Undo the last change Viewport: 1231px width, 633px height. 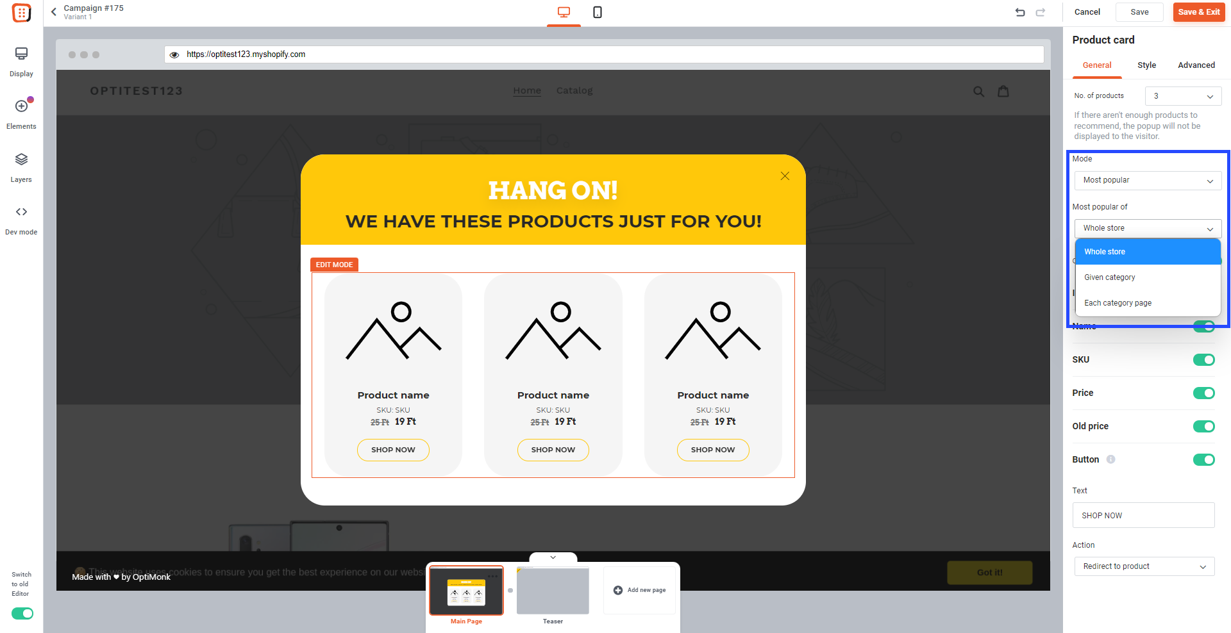point(1020,12)
